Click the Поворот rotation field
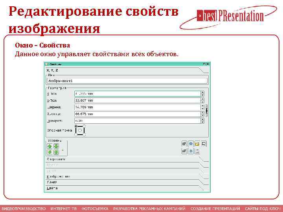The image size is (283, 212). 137,121
